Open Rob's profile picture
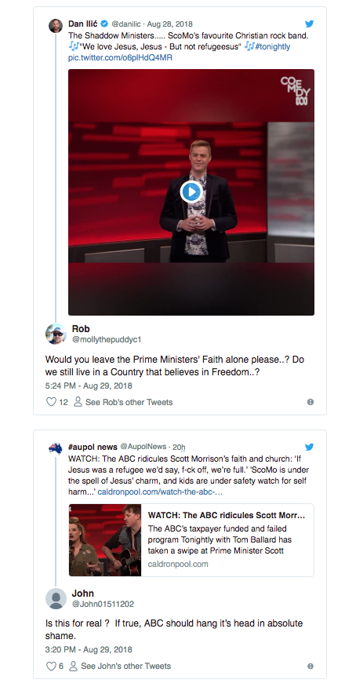This screenshot has width=345, height=687. 56,334
